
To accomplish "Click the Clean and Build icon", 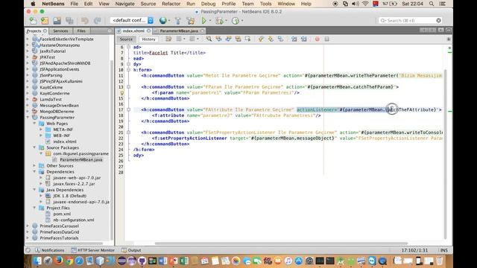I will (x=191, y=21).
